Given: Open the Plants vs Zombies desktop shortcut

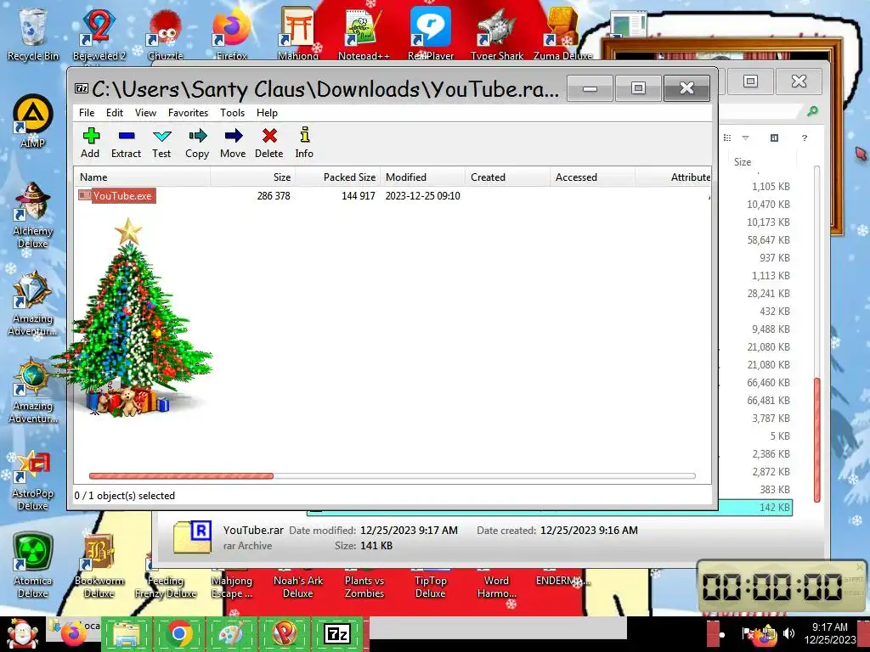Looking at the screenshot, I should click(364, 582).
